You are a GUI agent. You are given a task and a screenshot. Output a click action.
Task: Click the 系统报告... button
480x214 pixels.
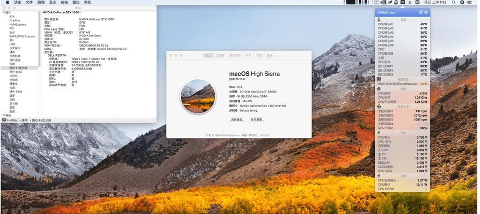(237, 119)
